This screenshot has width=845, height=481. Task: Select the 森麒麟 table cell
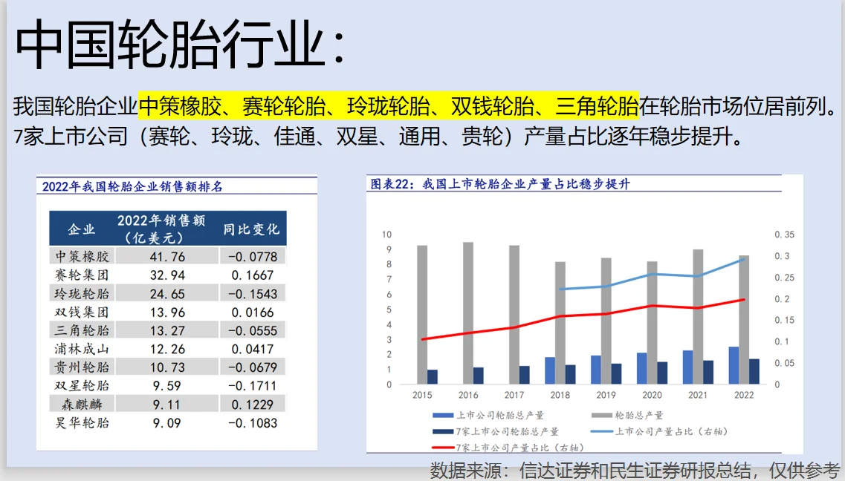point(82,404)
